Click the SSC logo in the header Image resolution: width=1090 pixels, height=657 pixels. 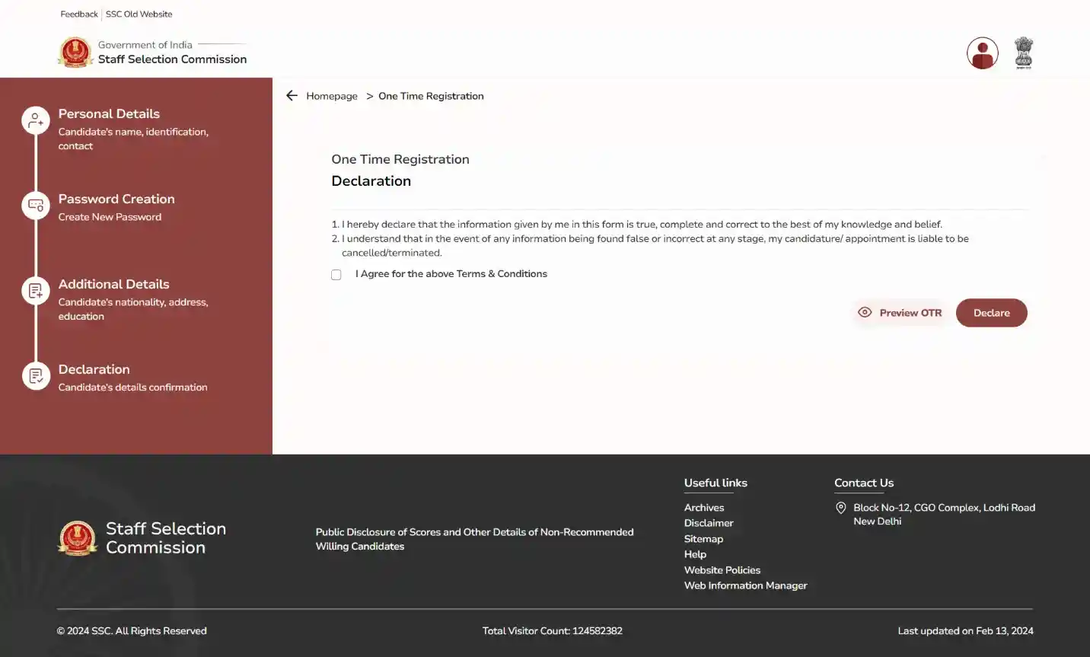(x=75, y=53)
